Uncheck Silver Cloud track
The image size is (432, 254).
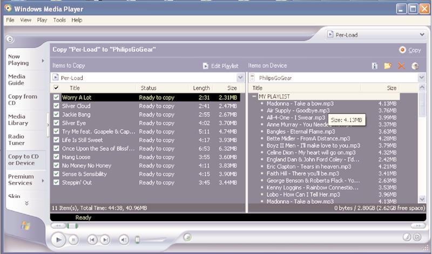[x=56, y=106]
